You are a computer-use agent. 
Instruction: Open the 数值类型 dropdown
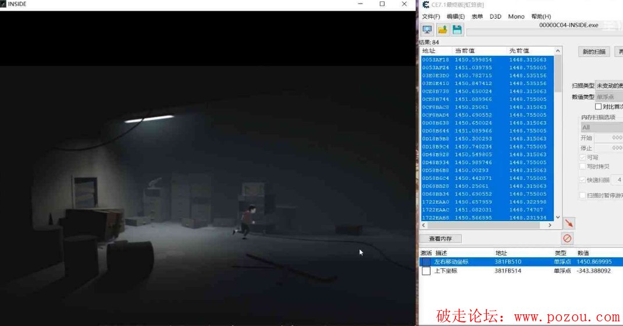click(609, 97)
